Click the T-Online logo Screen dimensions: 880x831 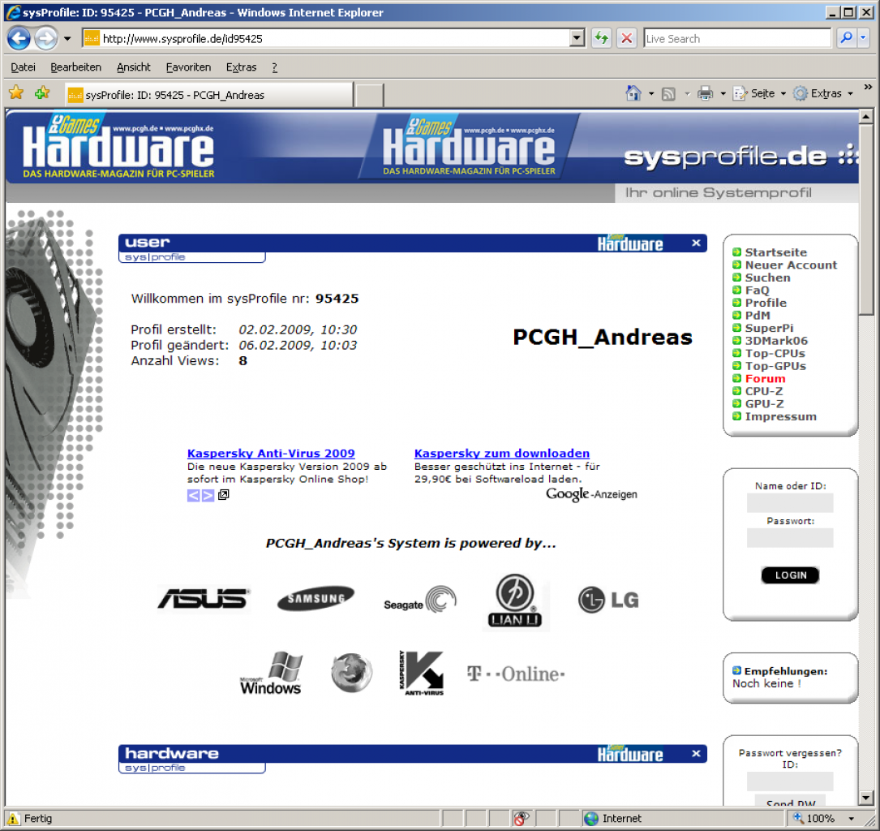pos(515,674)
